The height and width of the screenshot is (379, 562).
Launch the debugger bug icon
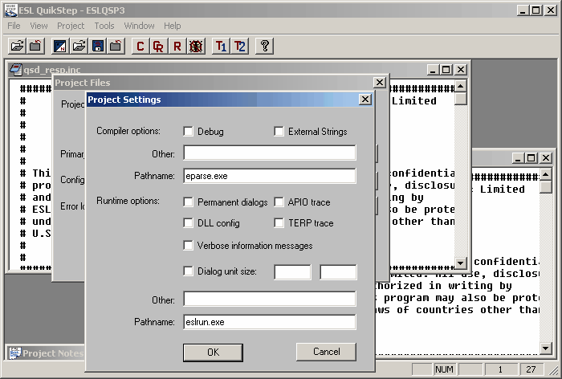195,46
